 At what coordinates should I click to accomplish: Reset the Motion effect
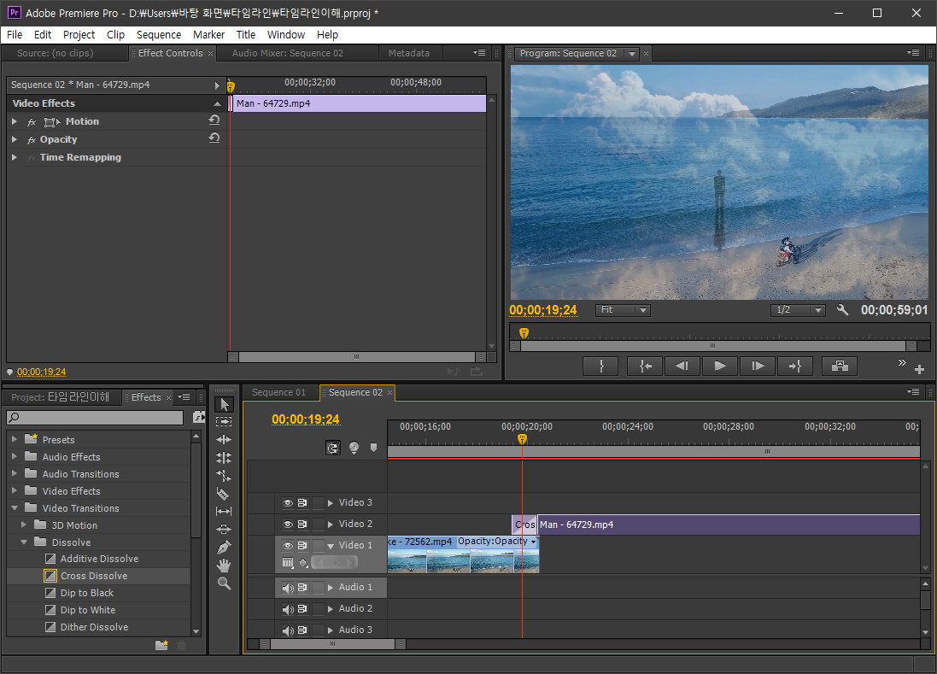click(x=214, y=121)
